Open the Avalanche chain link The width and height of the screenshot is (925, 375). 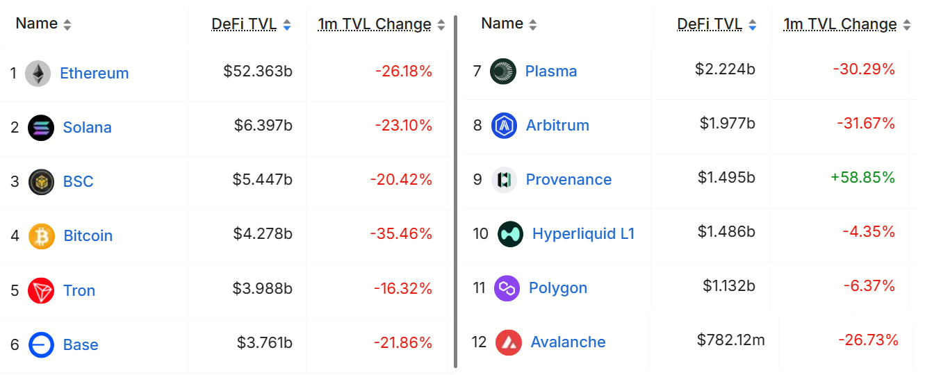point(568,342)
